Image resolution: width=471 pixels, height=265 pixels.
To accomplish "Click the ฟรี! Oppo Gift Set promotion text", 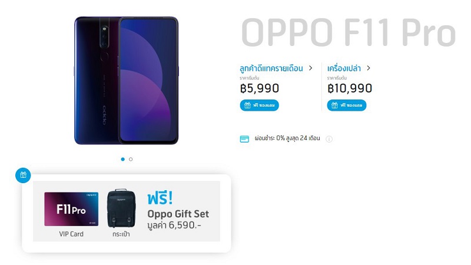I will pos(178,210).
